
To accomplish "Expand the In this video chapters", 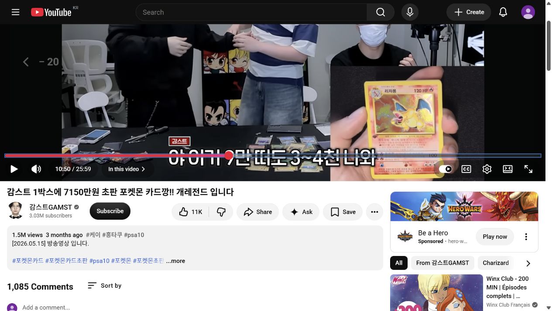I will point(127,169).
